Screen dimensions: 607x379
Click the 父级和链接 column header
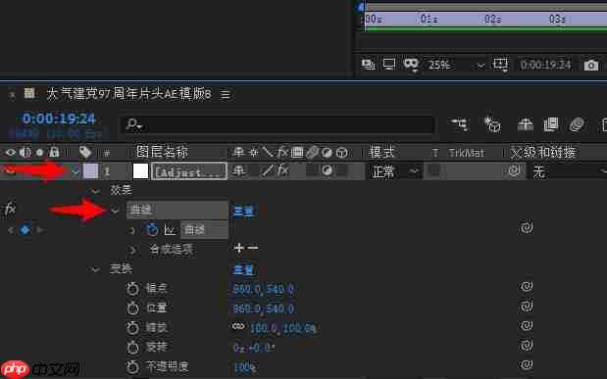543,152
